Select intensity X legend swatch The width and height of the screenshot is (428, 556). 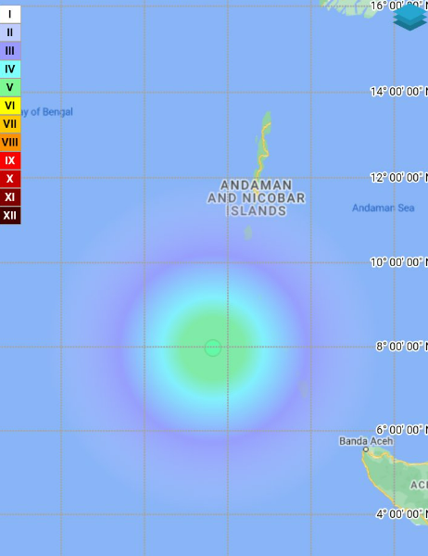[10, 179]
